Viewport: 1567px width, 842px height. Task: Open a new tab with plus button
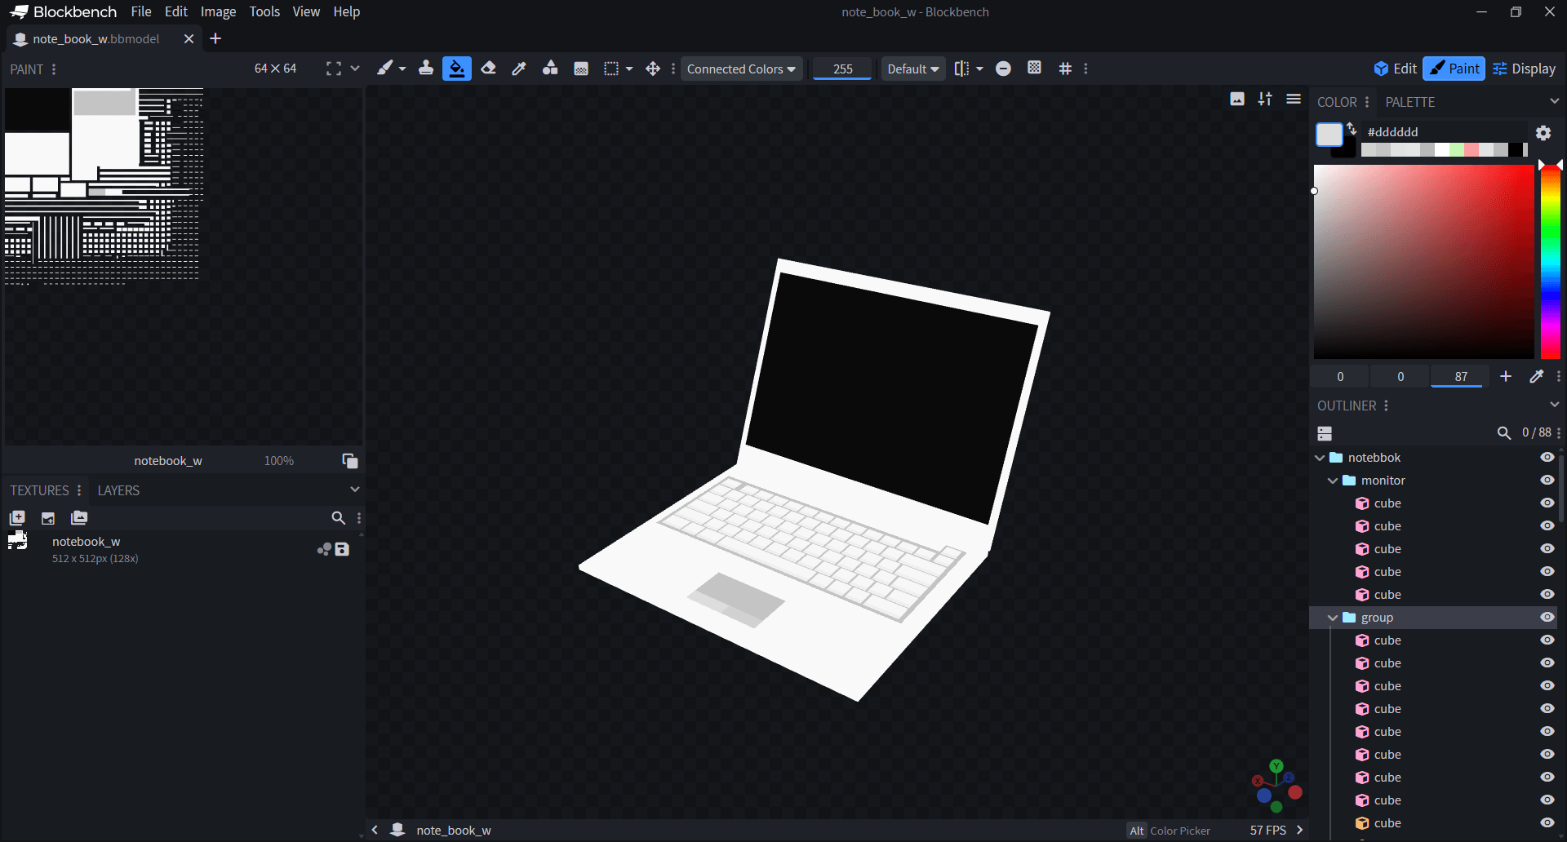coord(215,38)
